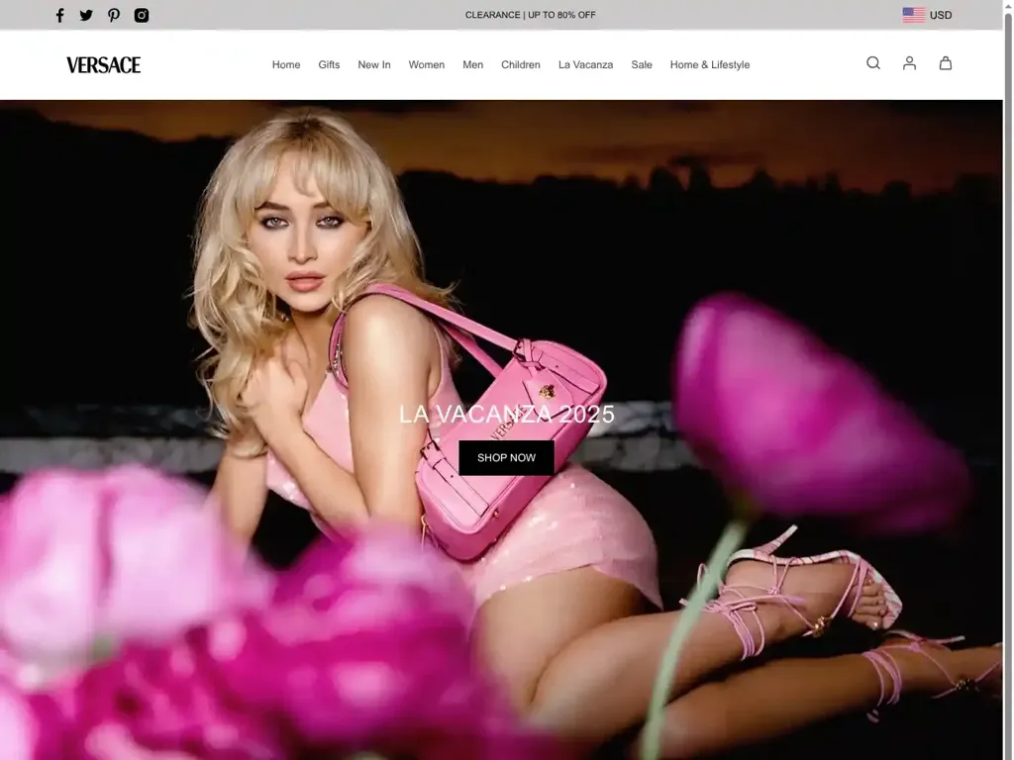The image size is (1014, 760).
Task: Select New In from navigation
Action: 374,65
